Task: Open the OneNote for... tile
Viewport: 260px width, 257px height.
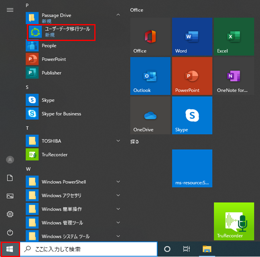Action: coord(234,76)
